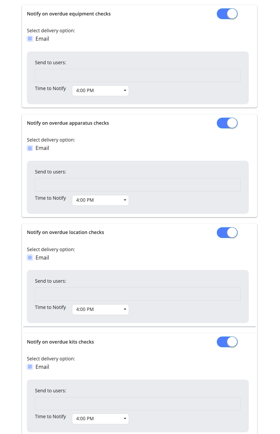Disable the overdue kits checks switch
Image resolution: width=280 pixels, height=434 pixels.
click(227, 342)
